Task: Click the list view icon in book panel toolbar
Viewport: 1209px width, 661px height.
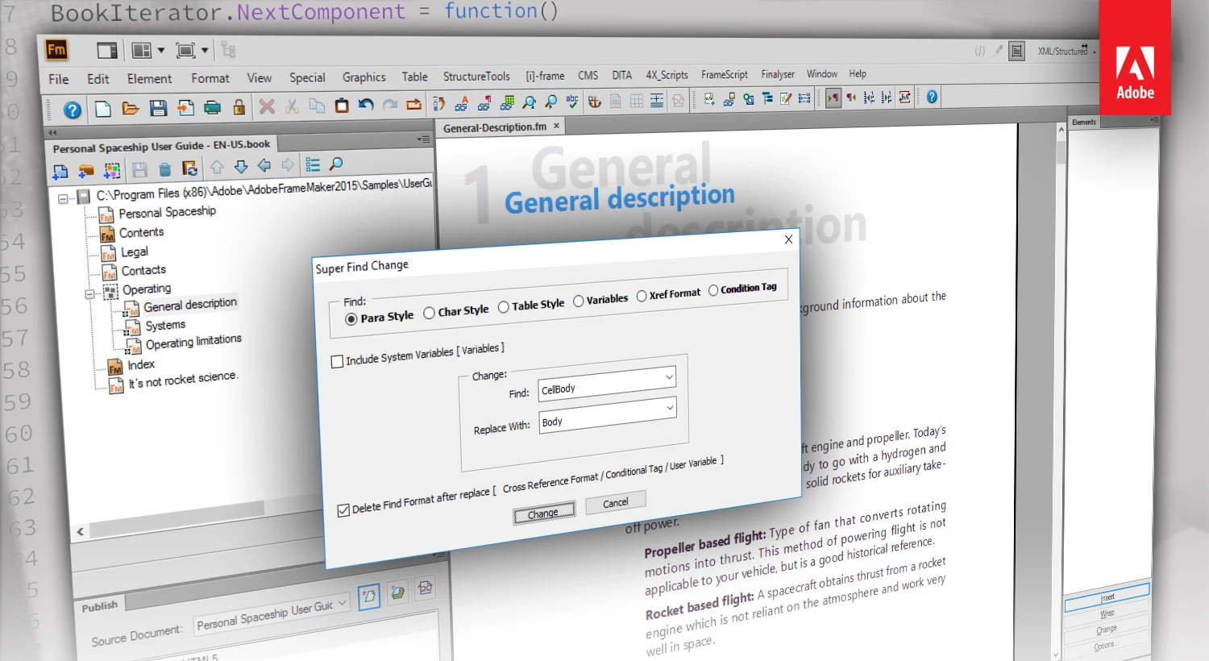Action: pos(313,164)
